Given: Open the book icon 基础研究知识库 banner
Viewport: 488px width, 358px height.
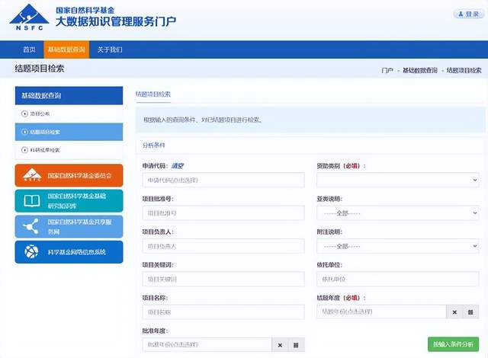Looking at the screenshot, I should click(69, 201).
